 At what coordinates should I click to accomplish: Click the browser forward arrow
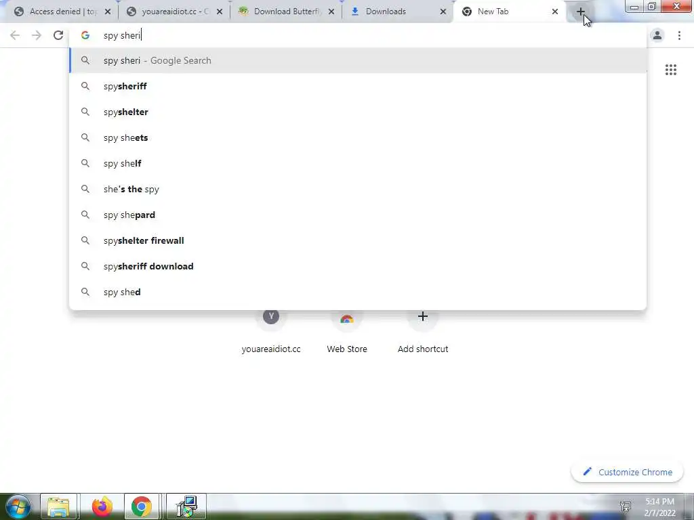point(37,35)
